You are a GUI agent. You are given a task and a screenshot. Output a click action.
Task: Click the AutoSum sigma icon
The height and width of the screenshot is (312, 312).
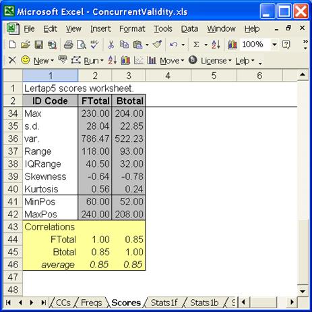click(196, 45)
